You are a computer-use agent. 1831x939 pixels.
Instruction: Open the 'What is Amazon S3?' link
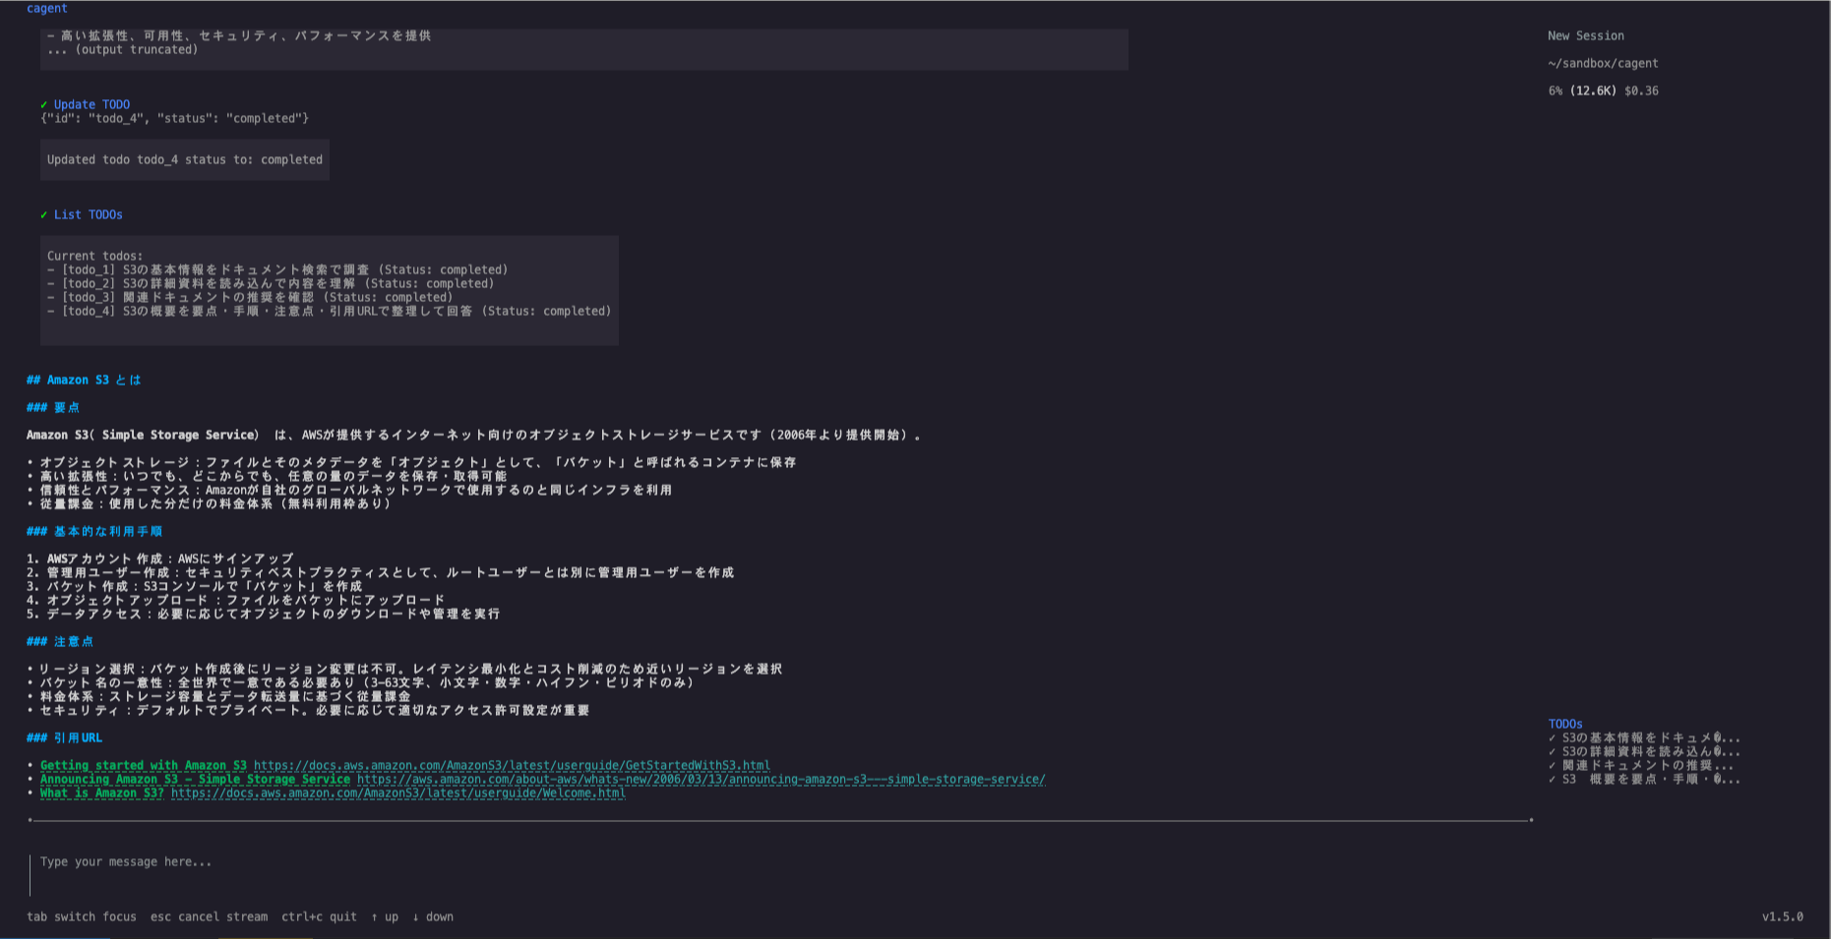point(102,792)
